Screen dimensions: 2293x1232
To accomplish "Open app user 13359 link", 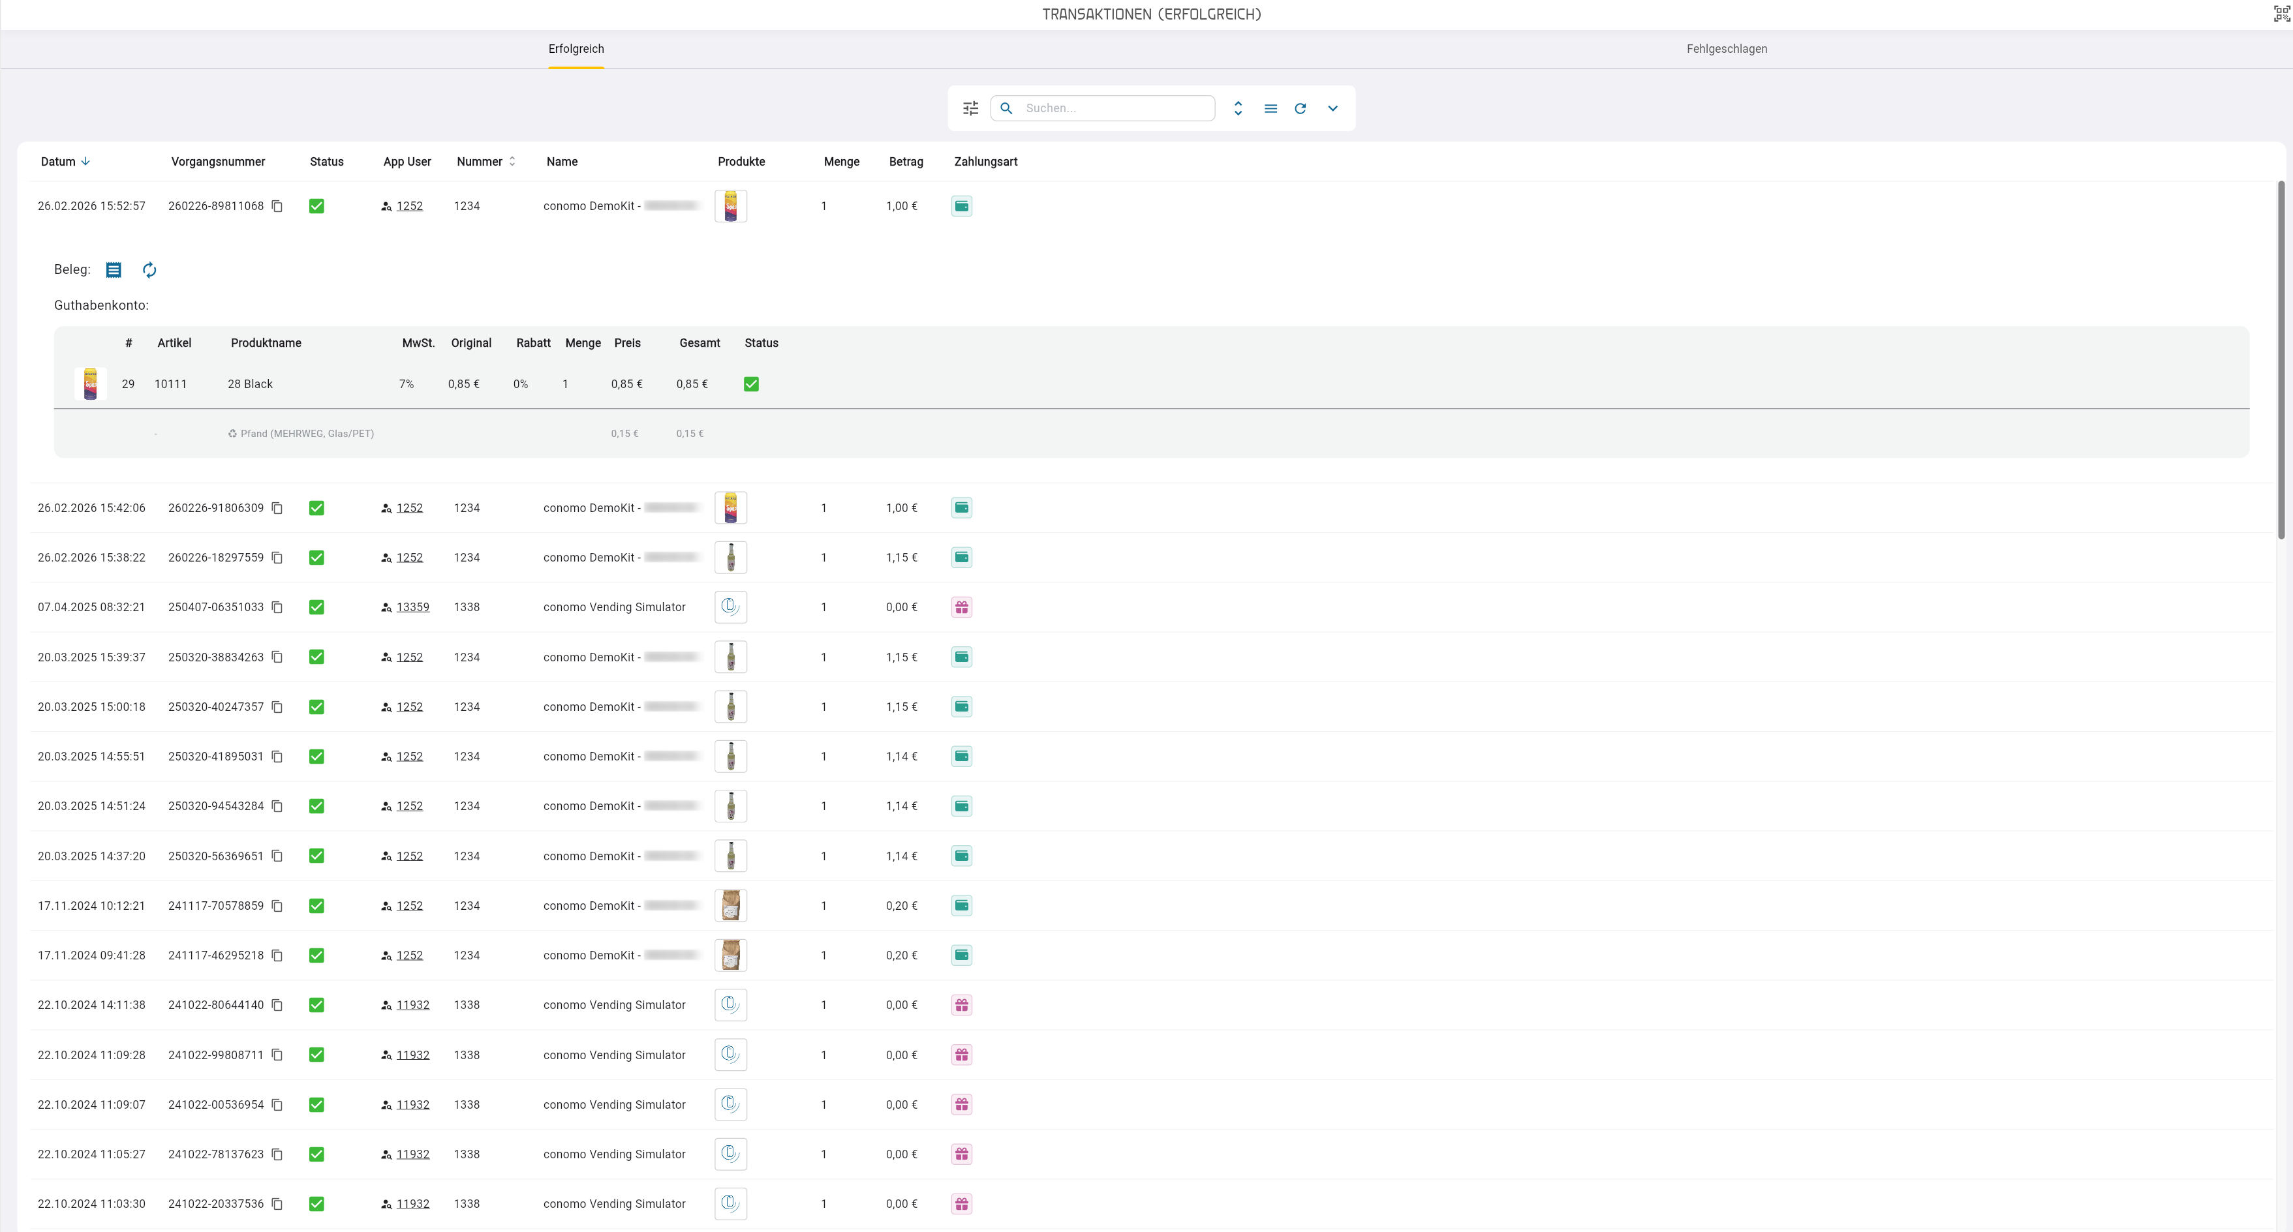I will click(412, 608).
